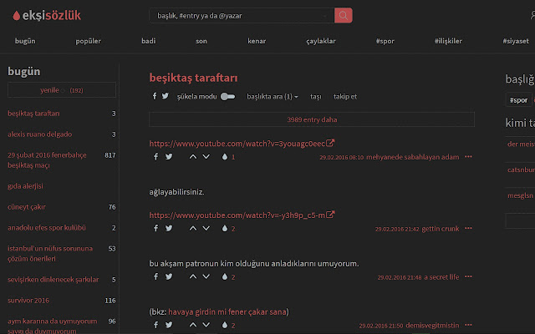The height and width of the screenshot is (334, 535).
Task: Share the beşiktaş taraftarı topic on Twitter
Action: coord(166,96)
